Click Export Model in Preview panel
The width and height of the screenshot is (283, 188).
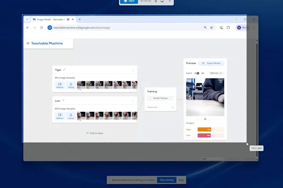(x=211, y=63)
